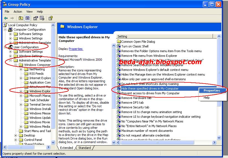Open the File menu

pyautogui.click(x=7, y=12)
